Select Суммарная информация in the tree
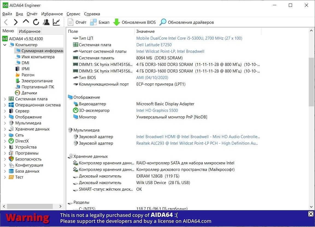The width and height of the screenshot is (315, 227). pos(40,51)
